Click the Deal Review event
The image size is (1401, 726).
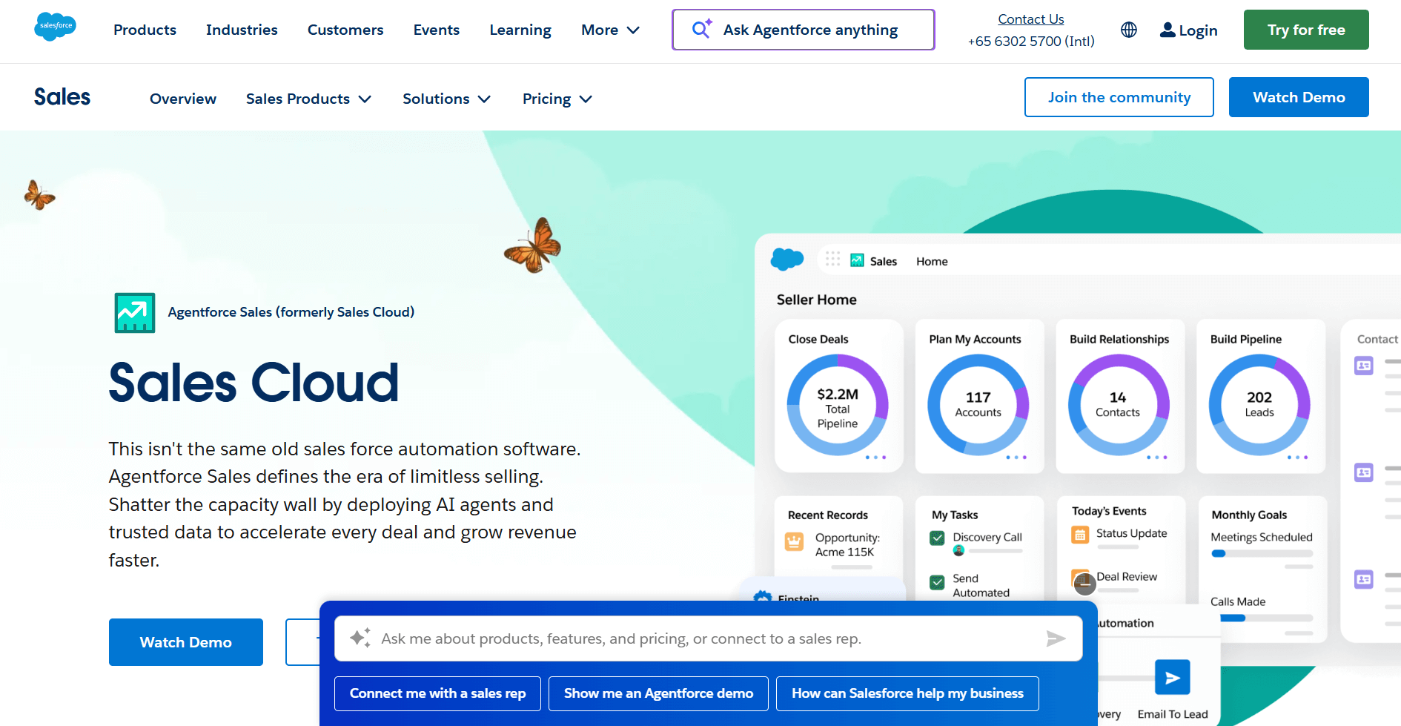(x=1127, y=577)
